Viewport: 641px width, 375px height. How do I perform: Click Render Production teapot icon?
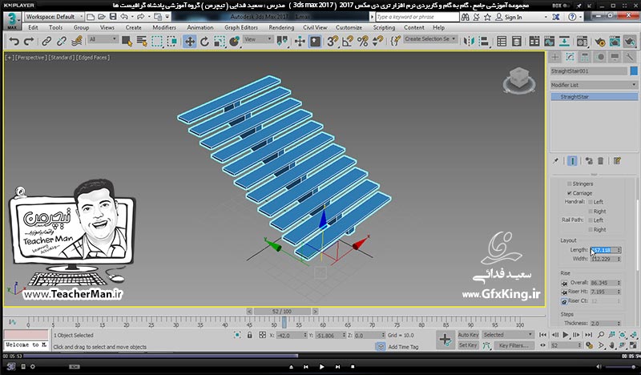pyautogui.click(x=630, y=42)
